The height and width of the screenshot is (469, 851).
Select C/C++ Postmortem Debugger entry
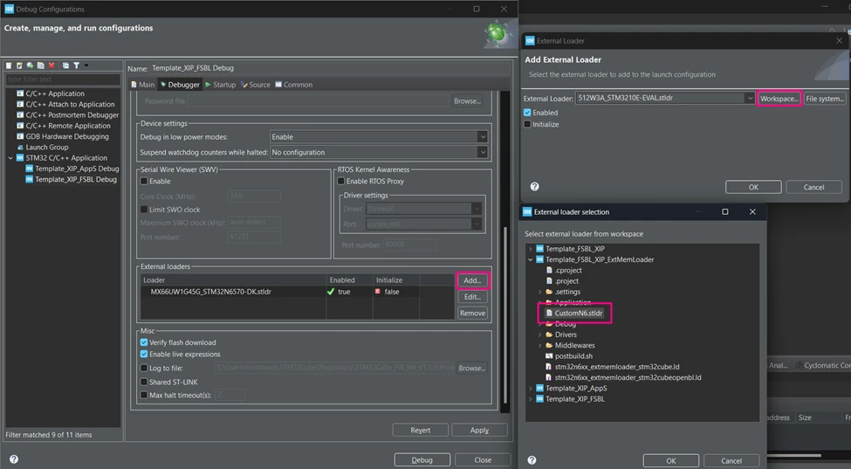pyautogui.click(x=72, y=115)
